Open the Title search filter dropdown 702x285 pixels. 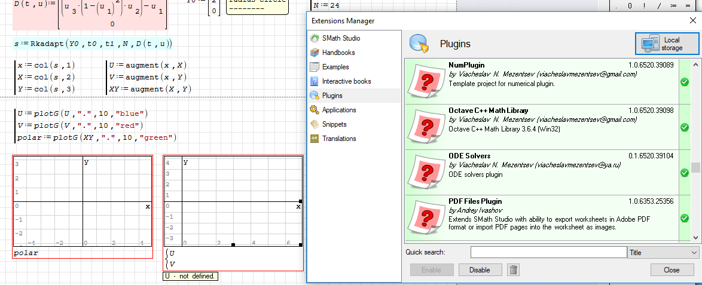pos(663,253)
